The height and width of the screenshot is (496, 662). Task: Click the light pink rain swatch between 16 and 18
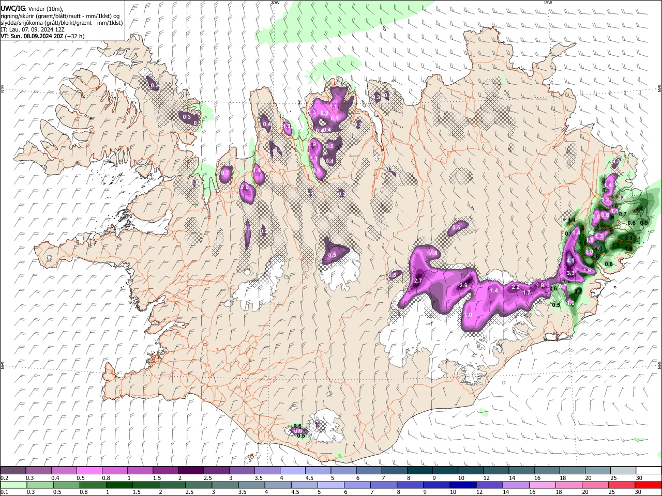(x=541, y=485)
